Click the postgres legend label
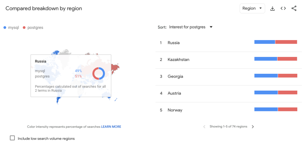The image size is (304, 147). click(x=35, y=27)
